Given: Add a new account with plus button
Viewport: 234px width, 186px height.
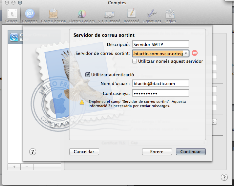Looking at the screenshot, I should tap(14, 167).
